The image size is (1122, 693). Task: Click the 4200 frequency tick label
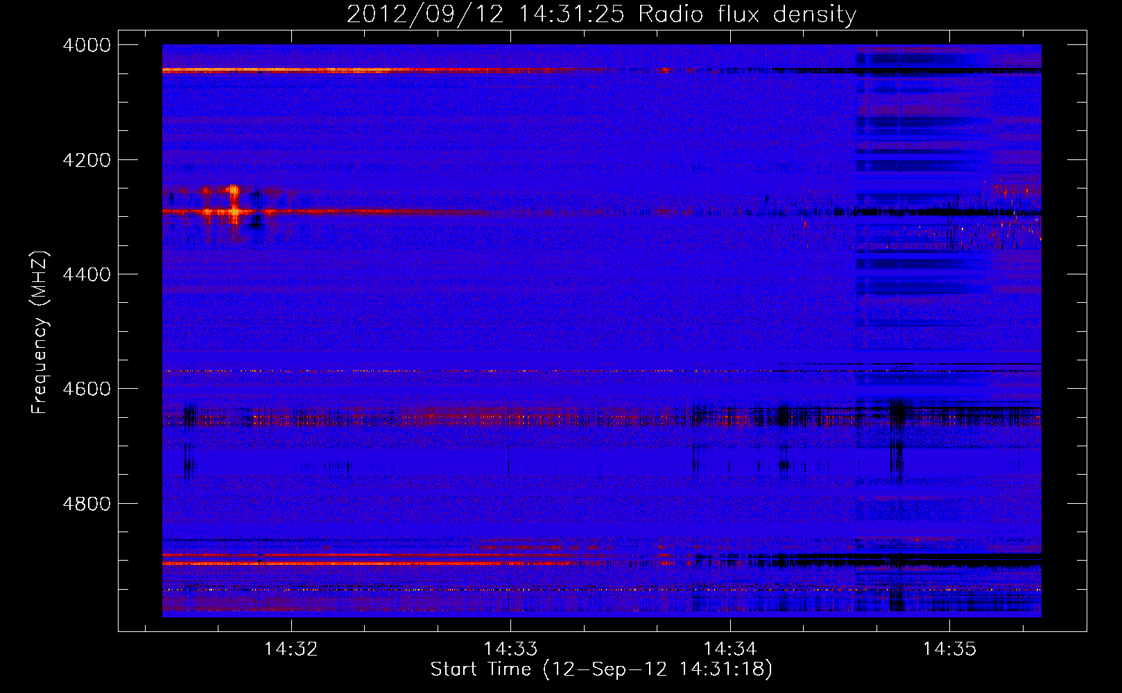[87, 160]
